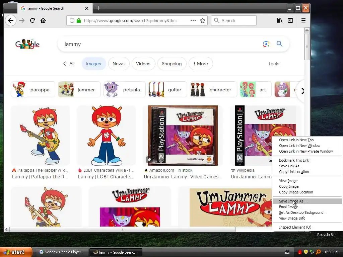Expand the More search options dropdown

coord(201,64)
